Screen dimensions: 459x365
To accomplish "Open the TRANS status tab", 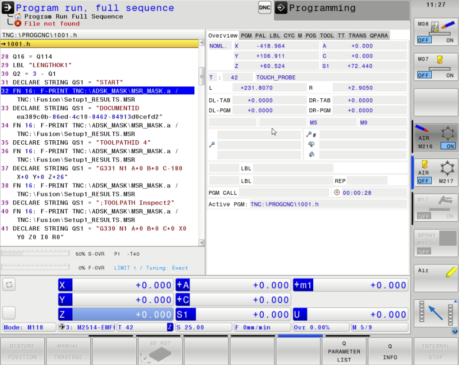I will [357, 36].
